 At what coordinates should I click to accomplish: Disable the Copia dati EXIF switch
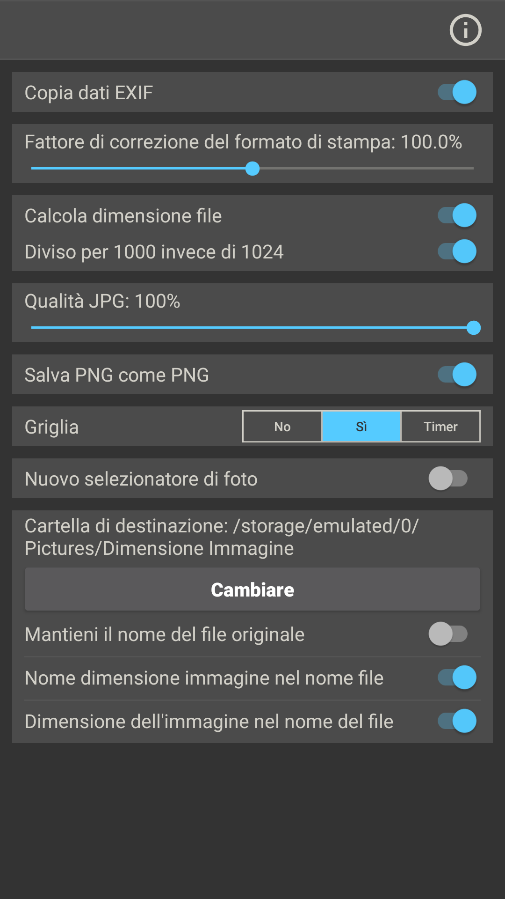[x=457, y=92]
